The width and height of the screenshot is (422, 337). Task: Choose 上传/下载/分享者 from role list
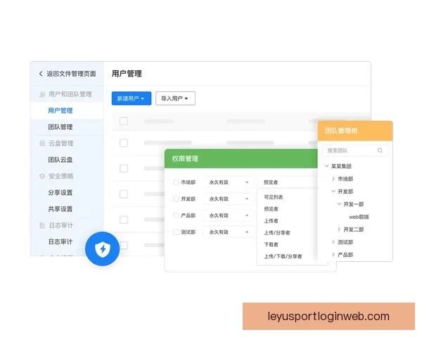(x=283, y=256)
